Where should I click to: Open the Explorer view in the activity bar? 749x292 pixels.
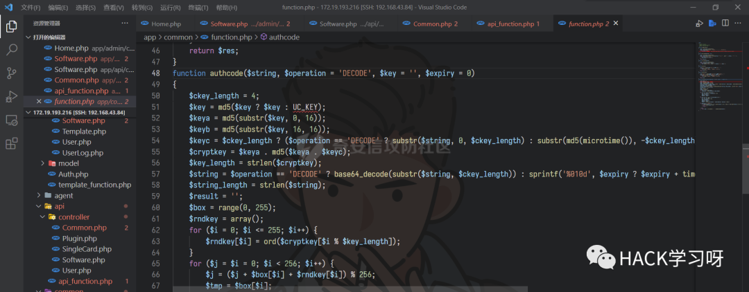[x=11, y=27]
